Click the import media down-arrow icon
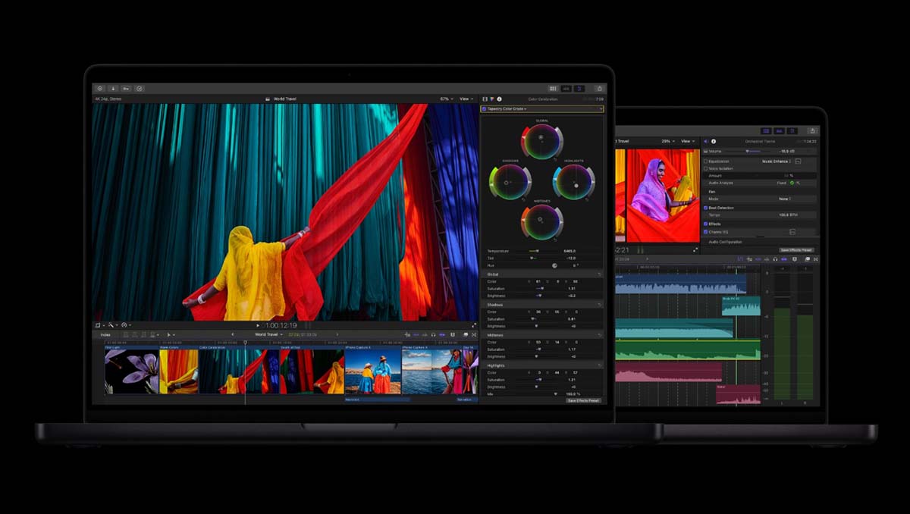Screen dimensions: 910x514 pos(112,89)
